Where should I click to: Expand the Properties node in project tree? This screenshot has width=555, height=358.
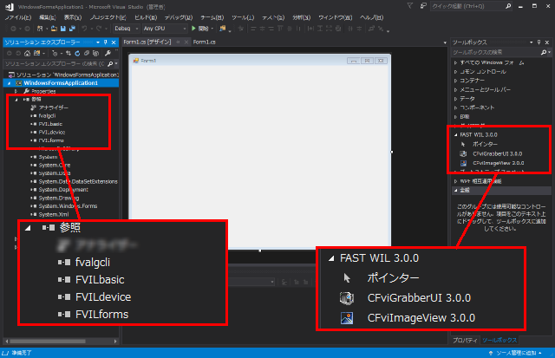[x=16, y=91]
